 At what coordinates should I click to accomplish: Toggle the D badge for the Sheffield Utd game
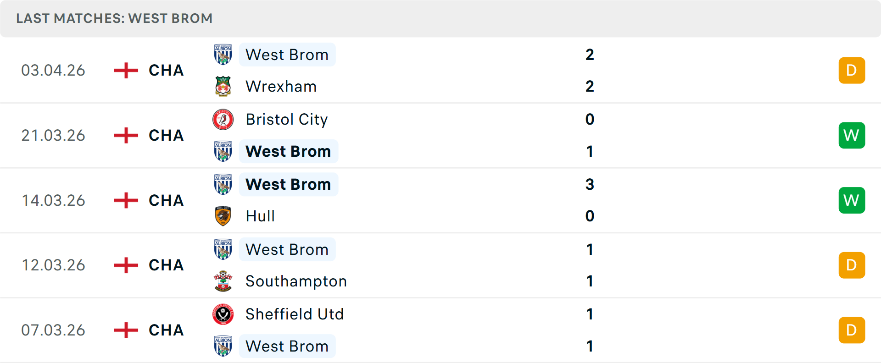tap(852, 330)
